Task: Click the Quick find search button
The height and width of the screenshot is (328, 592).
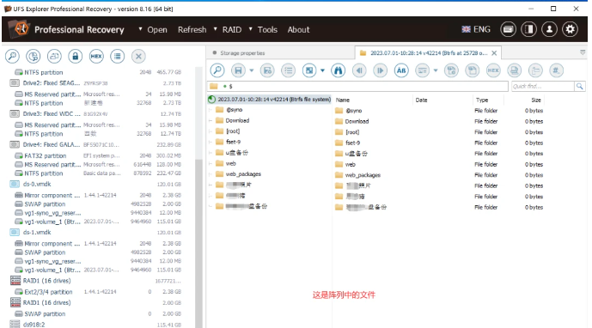Action: [579, 87]
